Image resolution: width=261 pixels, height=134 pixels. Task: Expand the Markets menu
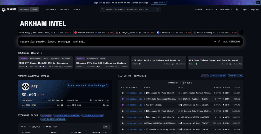51,9
